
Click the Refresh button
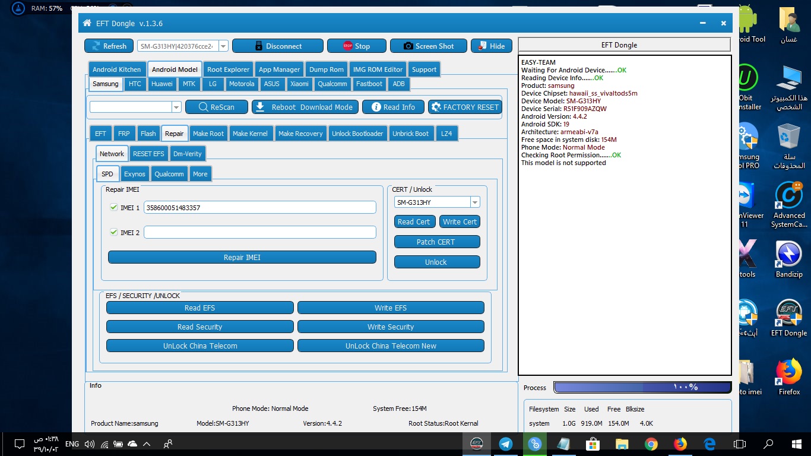(109, 46)
